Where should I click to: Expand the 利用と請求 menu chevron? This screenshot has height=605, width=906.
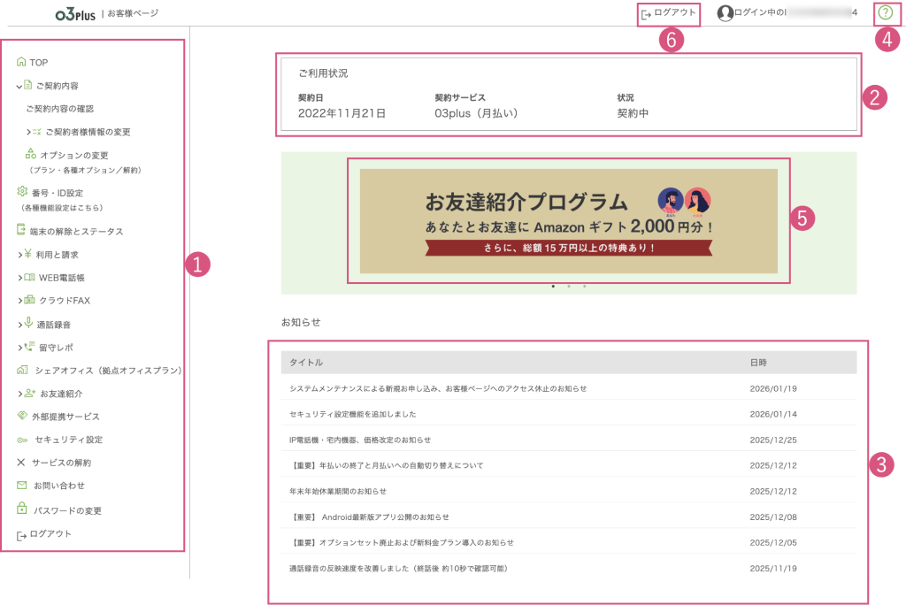[x=19, y=254]
